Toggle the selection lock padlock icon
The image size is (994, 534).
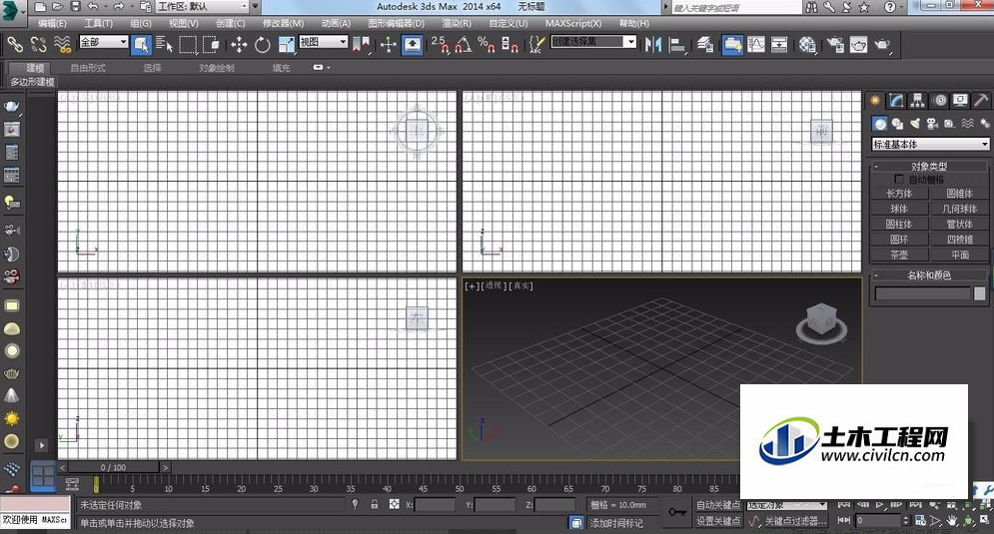[x=375, y=504]
